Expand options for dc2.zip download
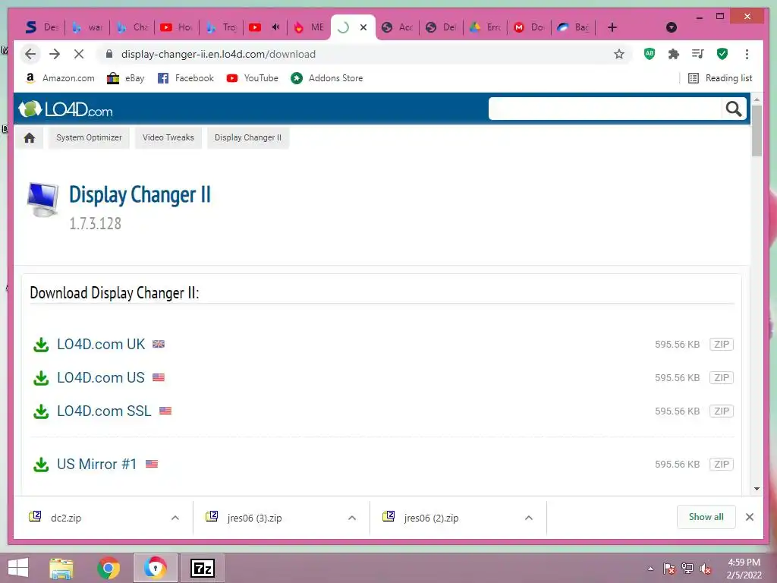 pos(175,518)
